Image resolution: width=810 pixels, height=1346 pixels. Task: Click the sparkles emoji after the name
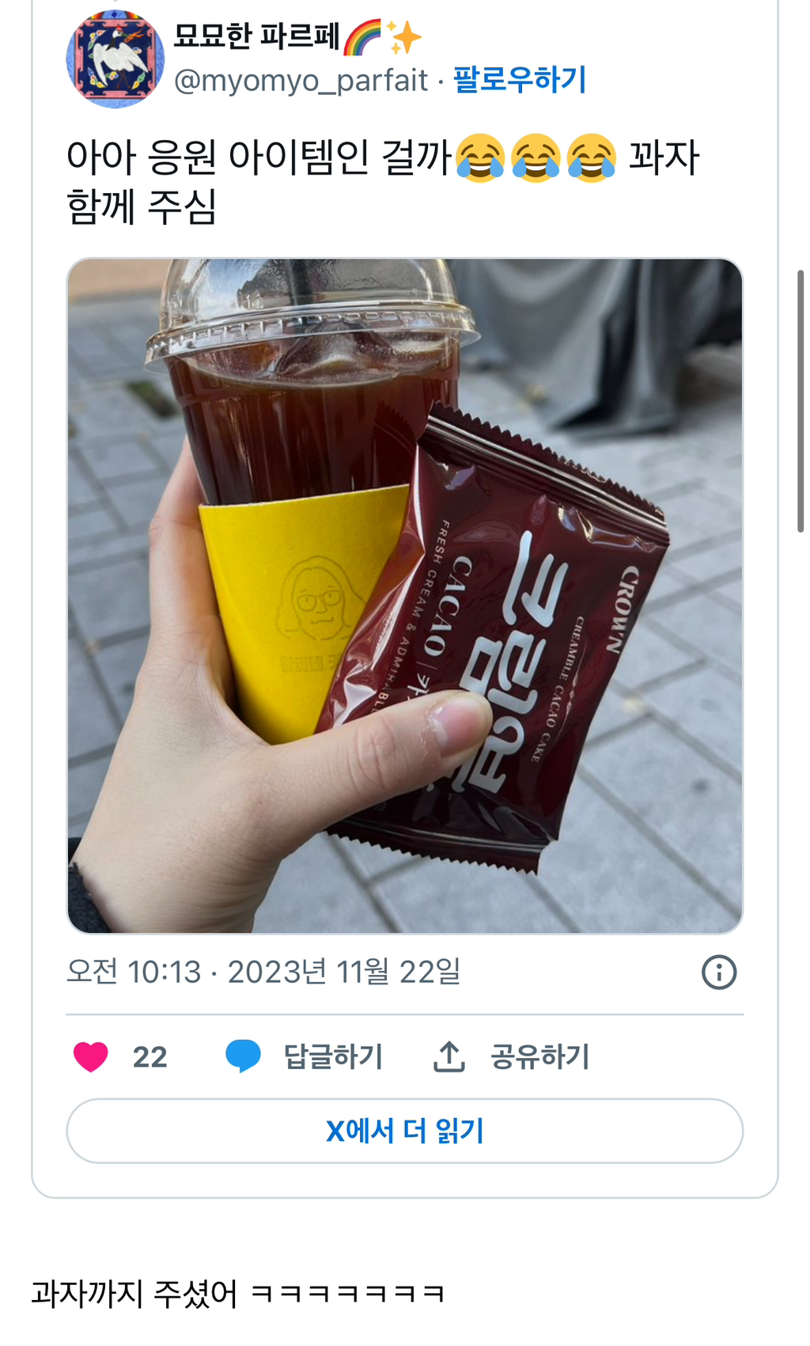pyautogui.click(x=403, y=37)
